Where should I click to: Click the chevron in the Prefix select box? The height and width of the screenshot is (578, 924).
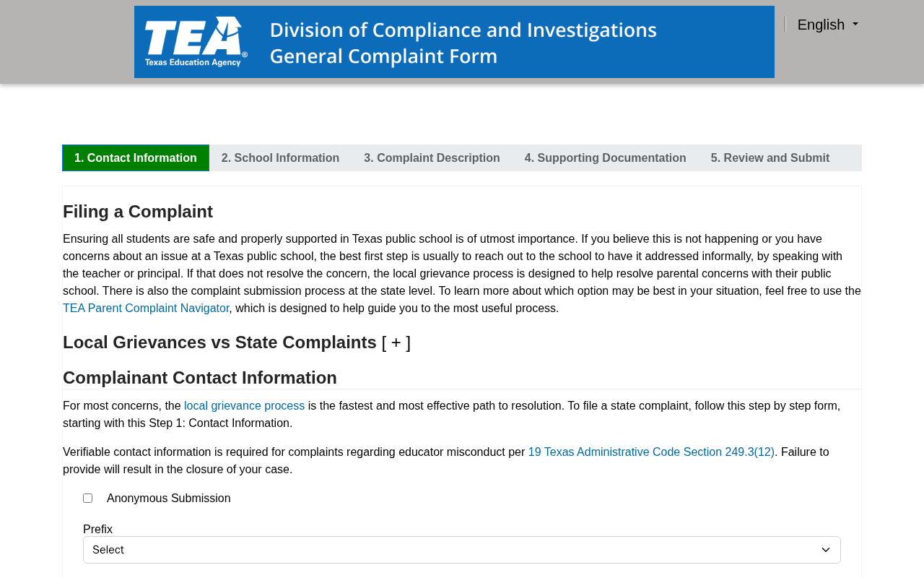(x=826, y=550)
